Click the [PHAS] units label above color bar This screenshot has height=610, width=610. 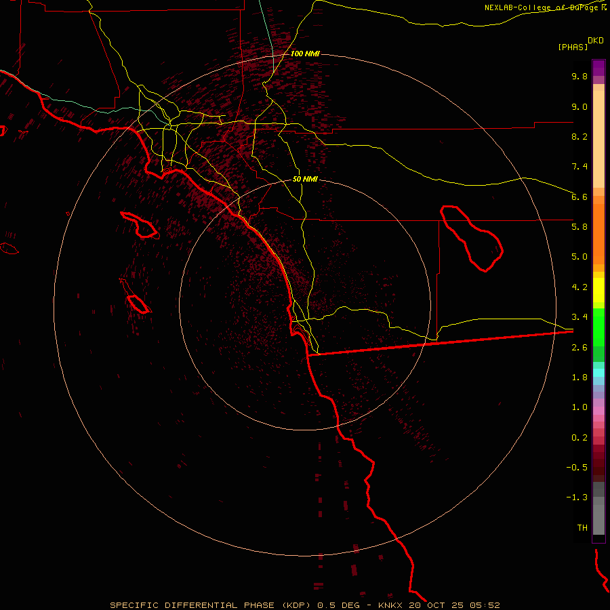coord(573,47)
